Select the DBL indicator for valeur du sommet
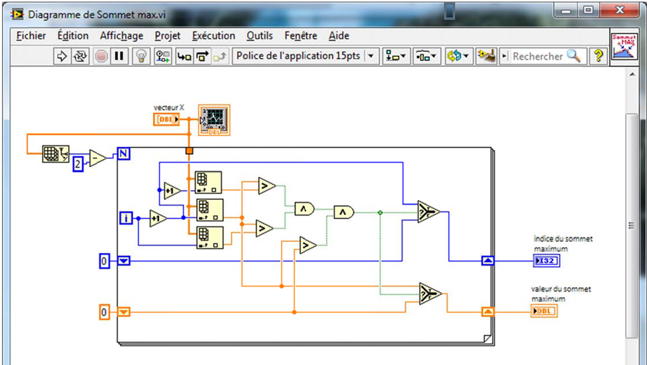 pyautogui.click(x=544, y=311)
